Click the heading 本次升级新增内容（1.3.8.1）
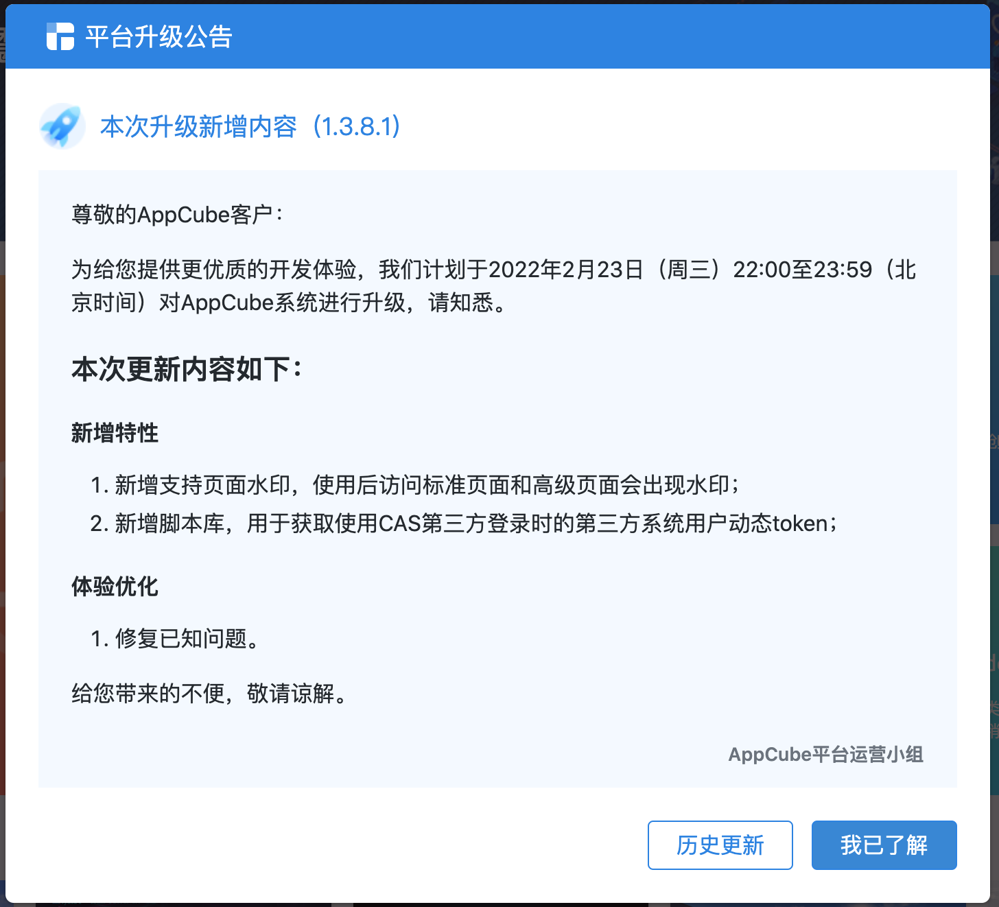The width and height of the screenshot is (999, 907). point(250,126)
